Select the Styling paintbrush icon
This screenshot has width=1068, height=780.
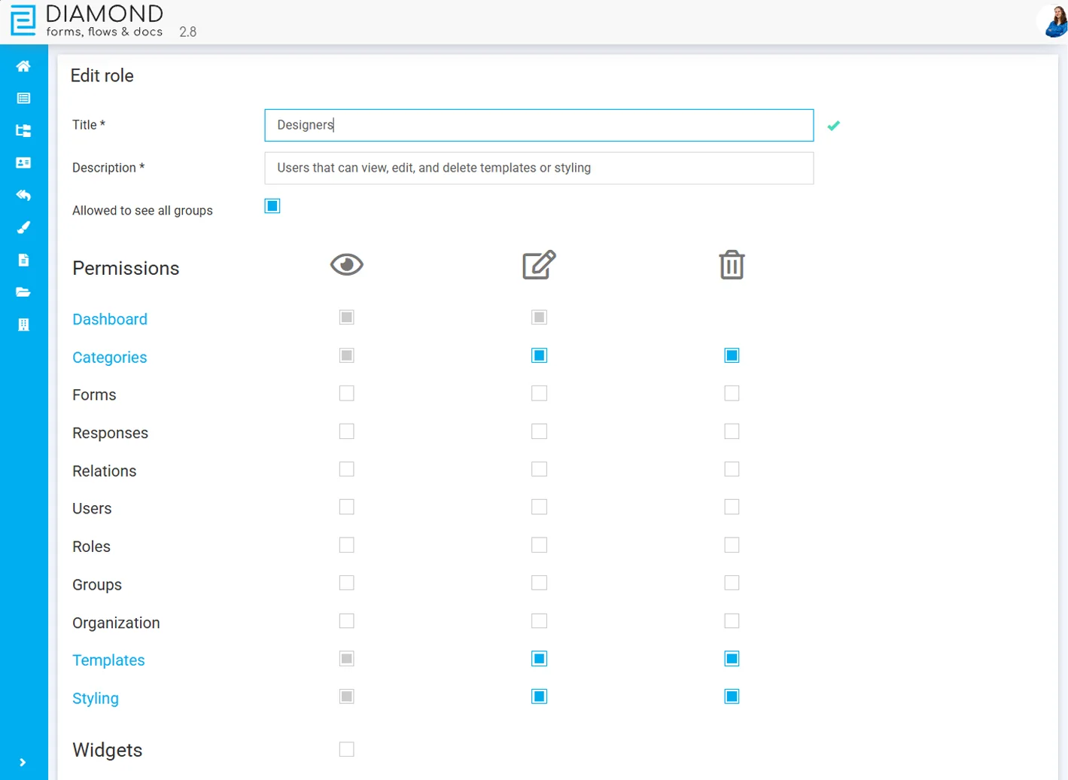(24, 227)
